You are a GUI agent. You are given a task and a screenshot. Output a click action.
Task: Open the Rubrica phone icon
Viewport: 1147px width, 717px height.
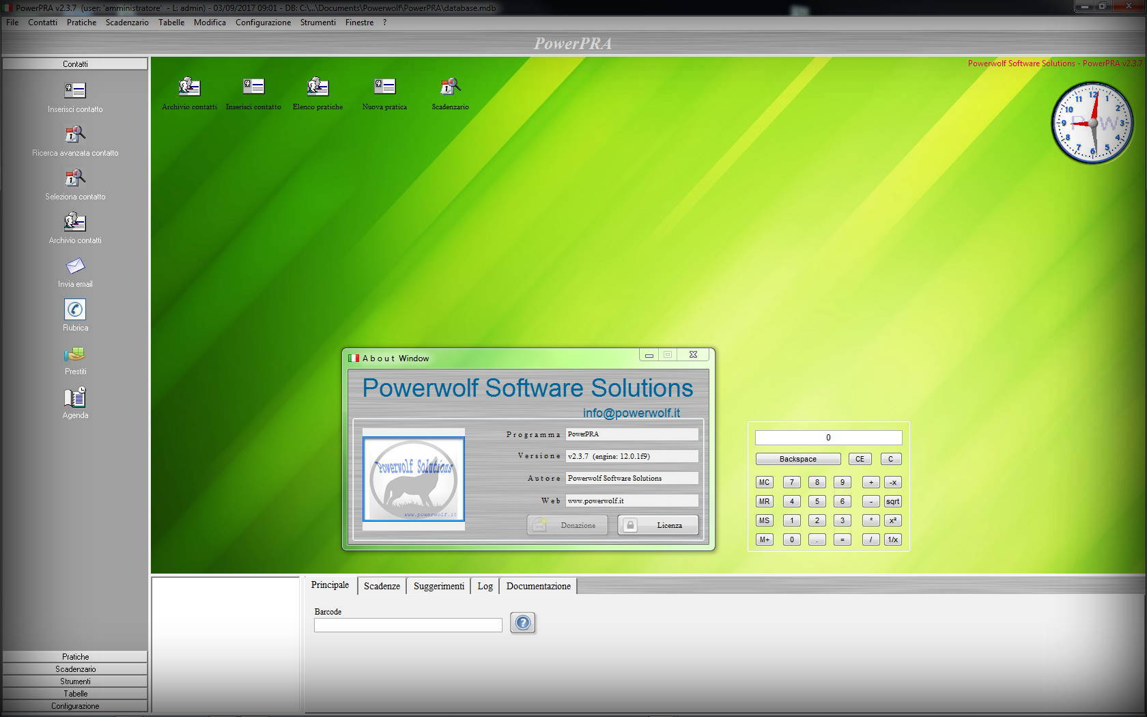(75, 309)
